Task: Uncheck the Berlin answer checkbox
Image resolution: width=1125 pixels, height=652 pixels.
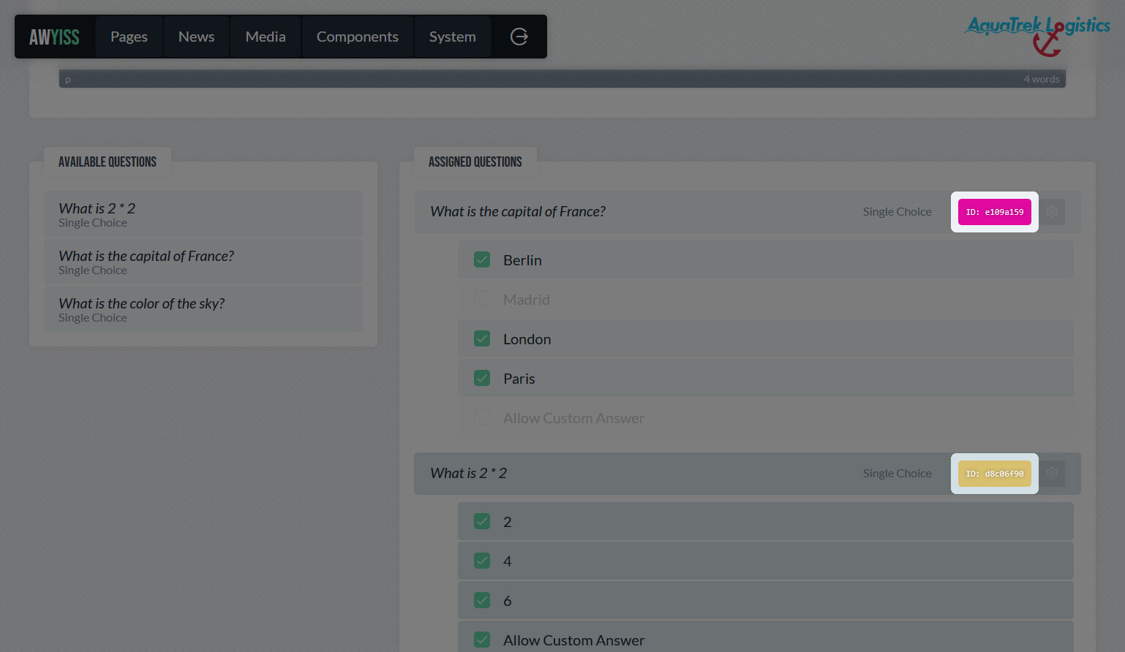Action: [x=482, y=260]
